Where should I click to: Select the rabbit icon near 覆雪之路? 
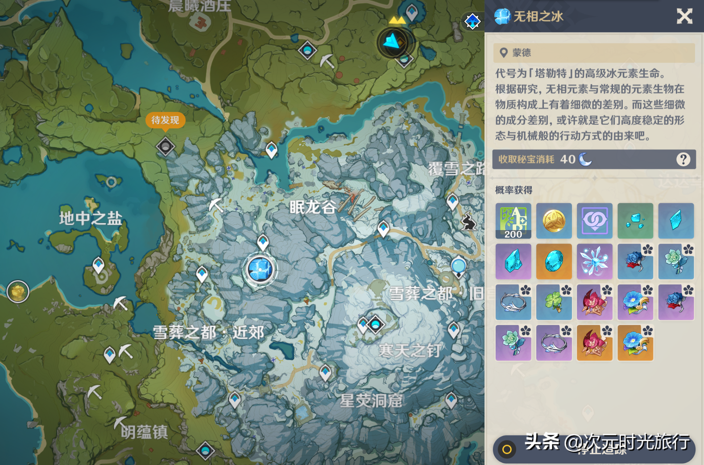click(x=468, y=221)
